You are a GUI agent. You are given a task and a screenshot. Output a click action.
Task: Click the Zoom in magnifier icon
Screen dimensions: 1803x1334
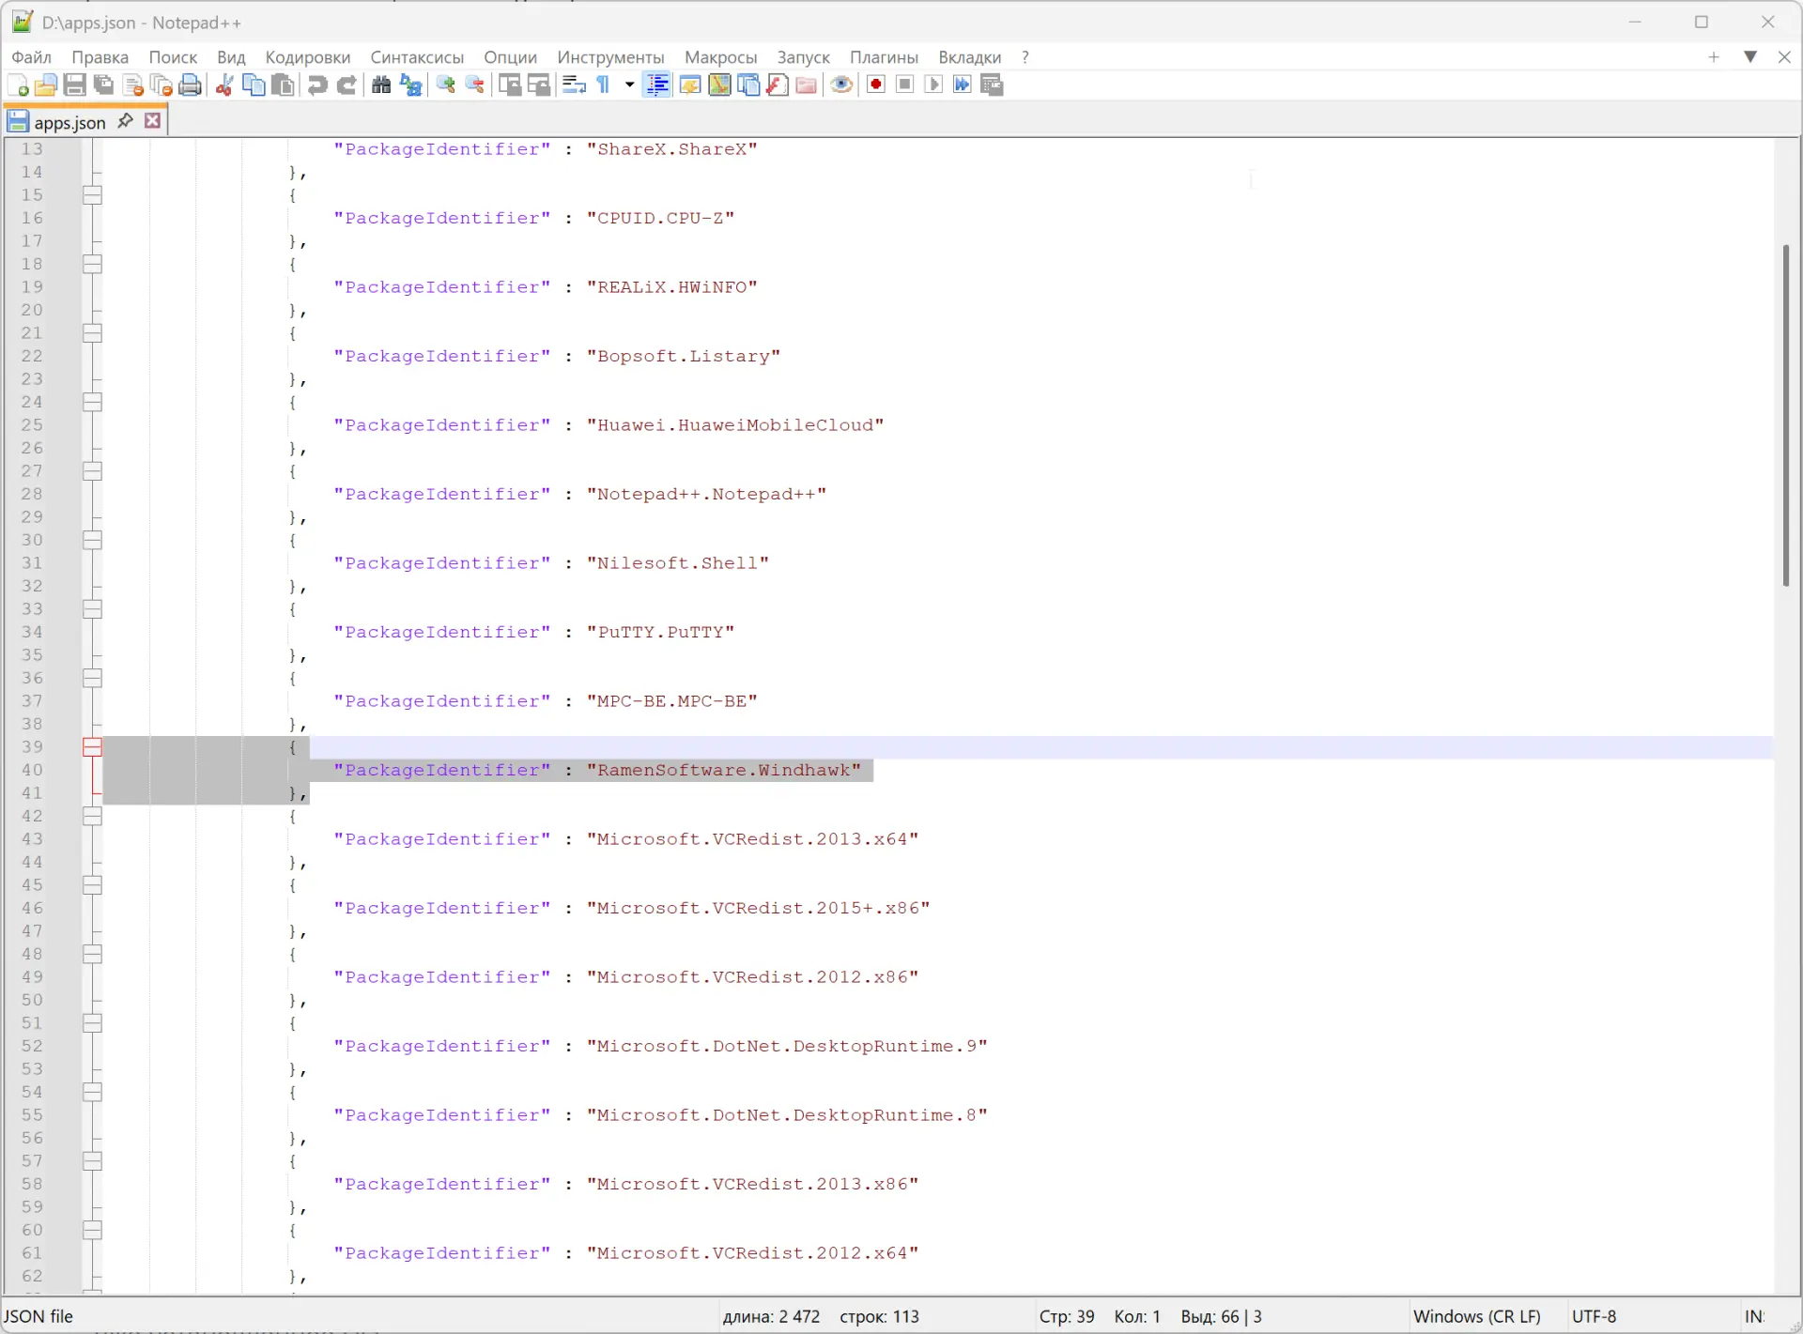(446, 85)
